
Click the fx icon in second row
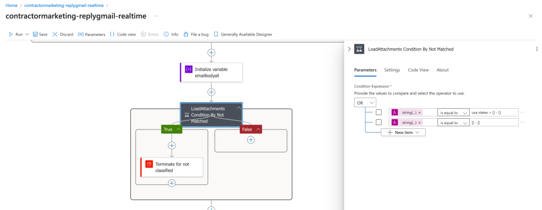tap(395, 122)
